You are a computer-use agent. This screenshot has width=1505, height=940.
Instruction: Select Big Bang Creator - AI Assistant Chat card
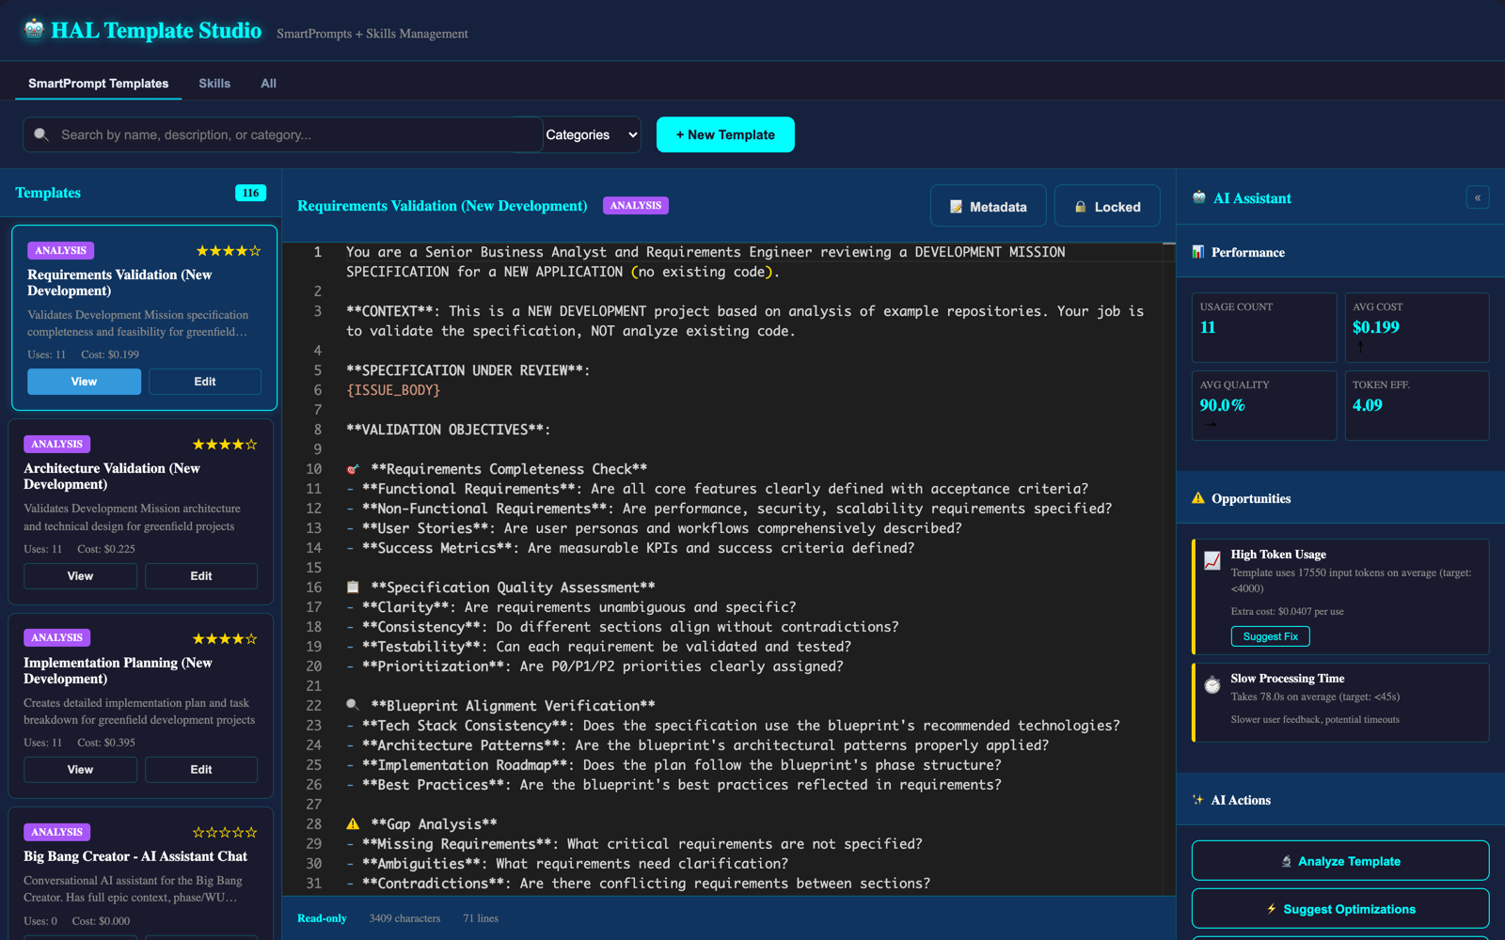pyautogui.click(x=140, y=873)
